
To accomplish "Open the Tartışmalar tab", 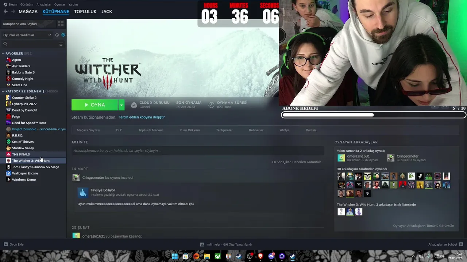I will [x=224, y=130].
